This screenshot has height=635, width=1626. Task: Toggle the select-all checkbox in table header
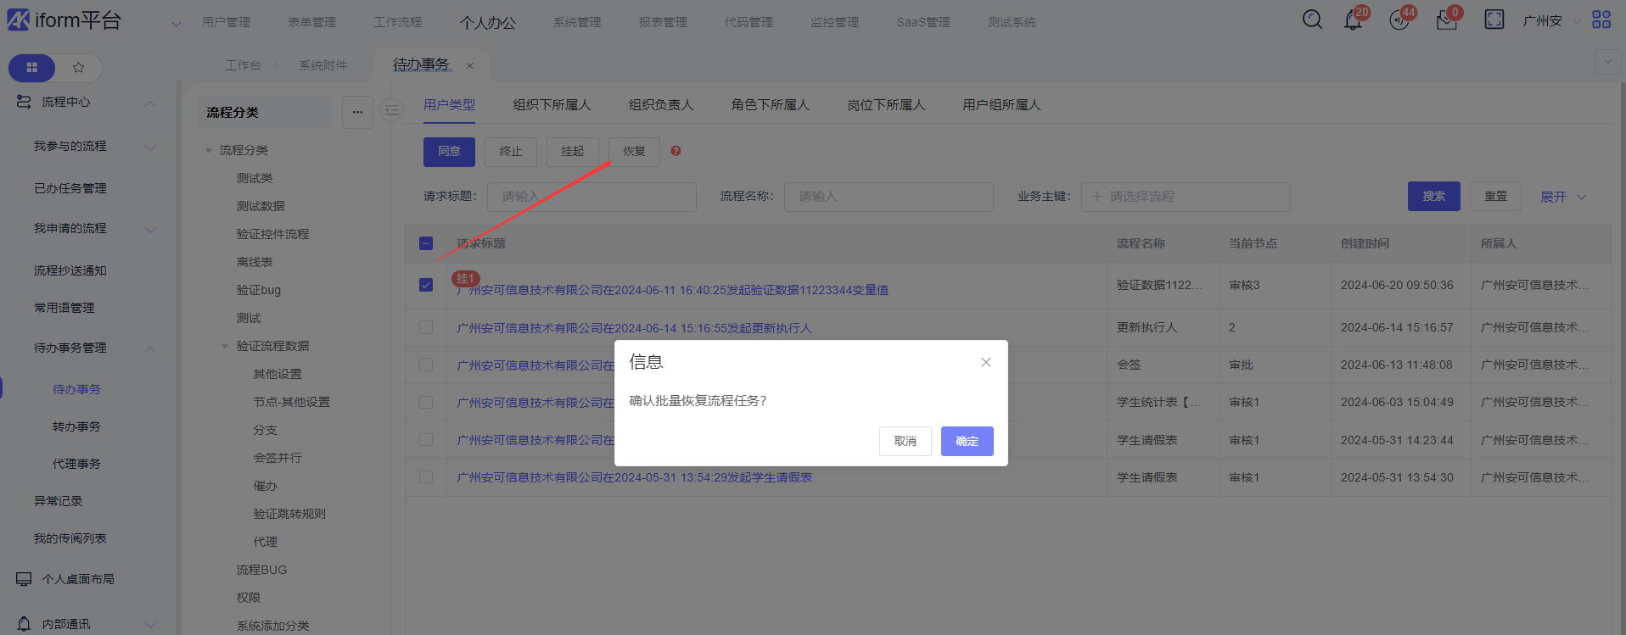[x=426, y=244]
